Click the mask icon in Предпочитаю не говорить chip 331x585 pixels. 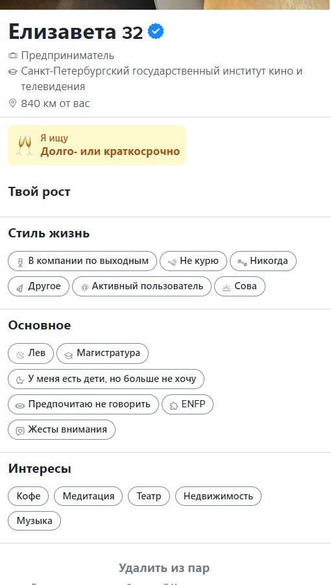point(20,406)
